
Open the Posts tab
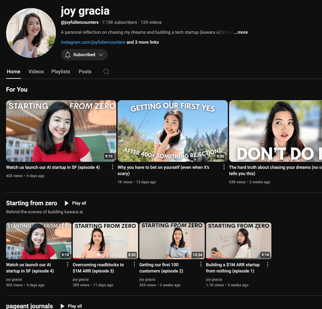tap(85, 72)
